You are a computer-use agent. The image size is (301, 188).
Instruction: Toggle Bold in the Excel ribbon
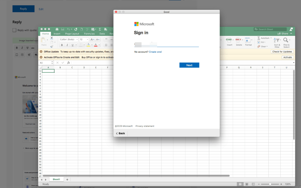point(62,45)
